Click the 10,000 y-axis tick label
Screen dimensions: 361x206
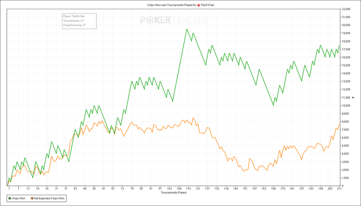(x=346, y=106)
